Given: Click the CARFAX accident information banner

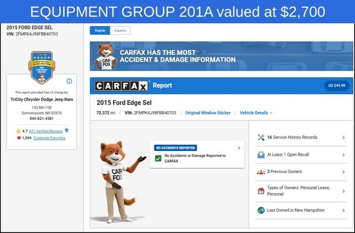Looking at the screenshot, I should pos(221,56).
